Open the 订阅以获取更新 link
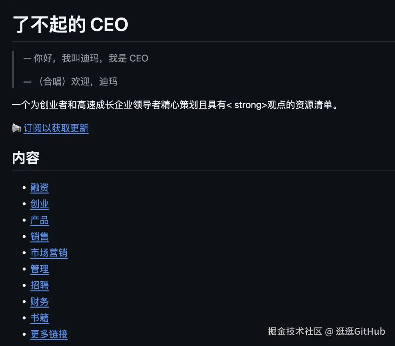395x346 pixels. pos(56,128)
